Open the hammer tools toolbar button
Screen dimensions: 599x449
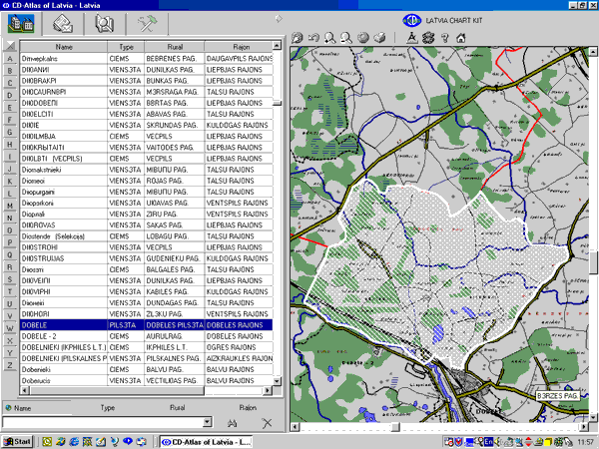pyautogui.click(x=147, y=24)
